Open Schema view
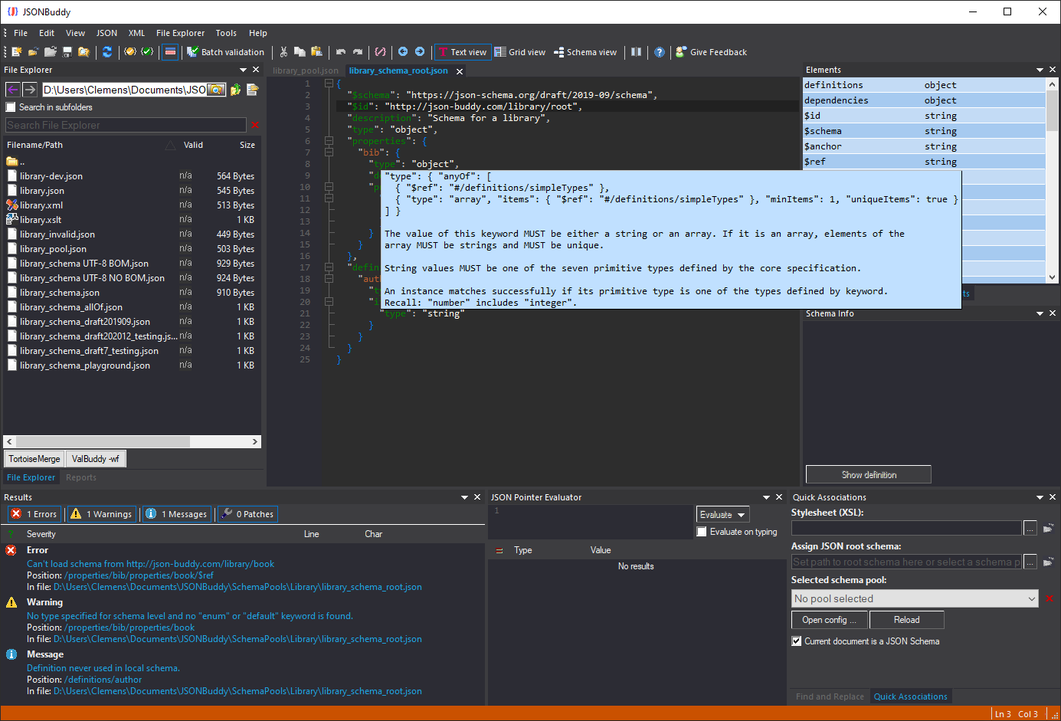This screenshot has width=1061, height=721. pyautogui.click(x=585, y=52)
